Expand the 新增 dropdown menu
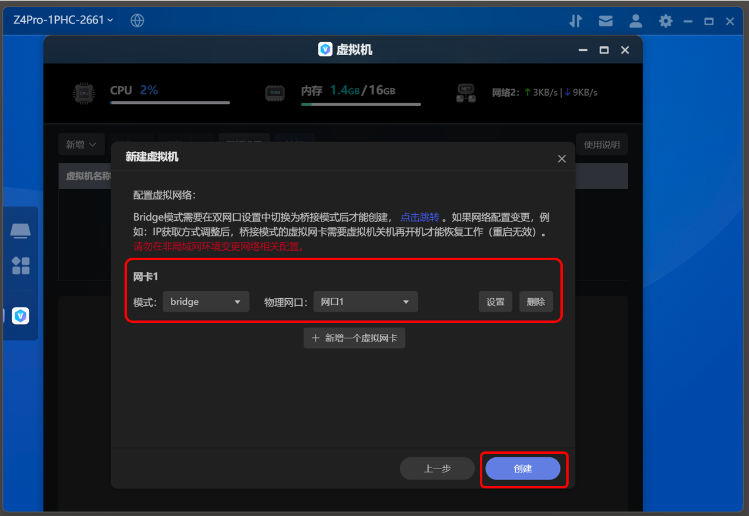 click(x=82, y=144)
